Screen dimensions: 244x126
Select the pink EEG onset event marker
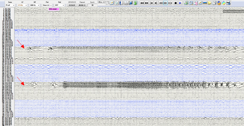54,9
